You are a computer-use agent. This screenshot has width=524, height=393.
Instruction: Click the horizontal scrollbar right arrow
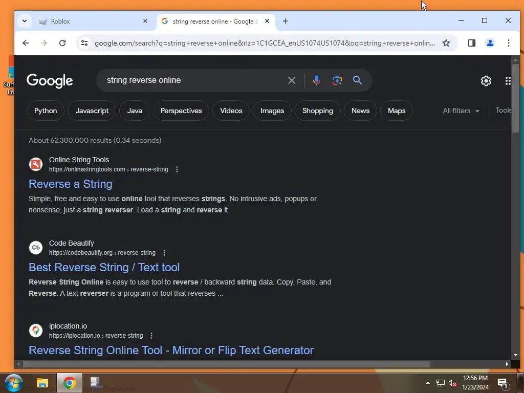[507, 364]
